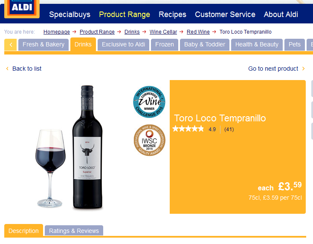Viewport: 313px width, 244px height.
Task: Click the chevron beside Go to next product
Action: click(x=304, y=69)
